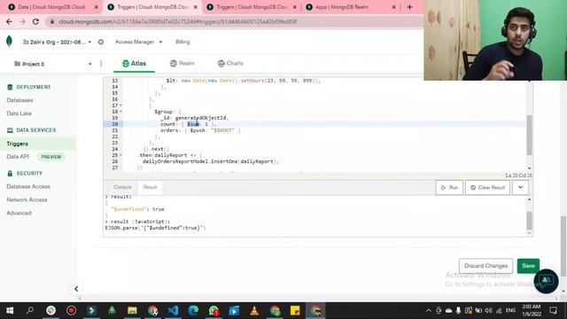Click the volume icon in the system tray
Viewport: 567px width, 319px height.
point(488,310)
